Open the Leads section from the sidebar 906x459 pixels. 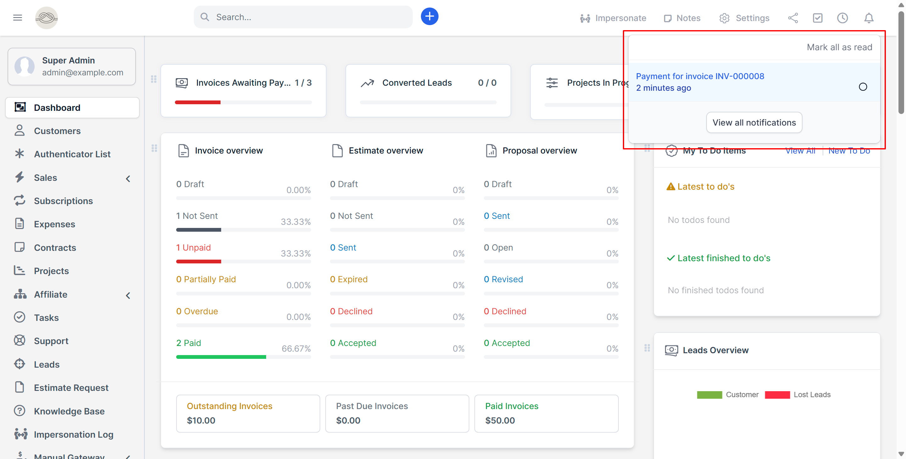pyautogui.click(x=47, y=364)
